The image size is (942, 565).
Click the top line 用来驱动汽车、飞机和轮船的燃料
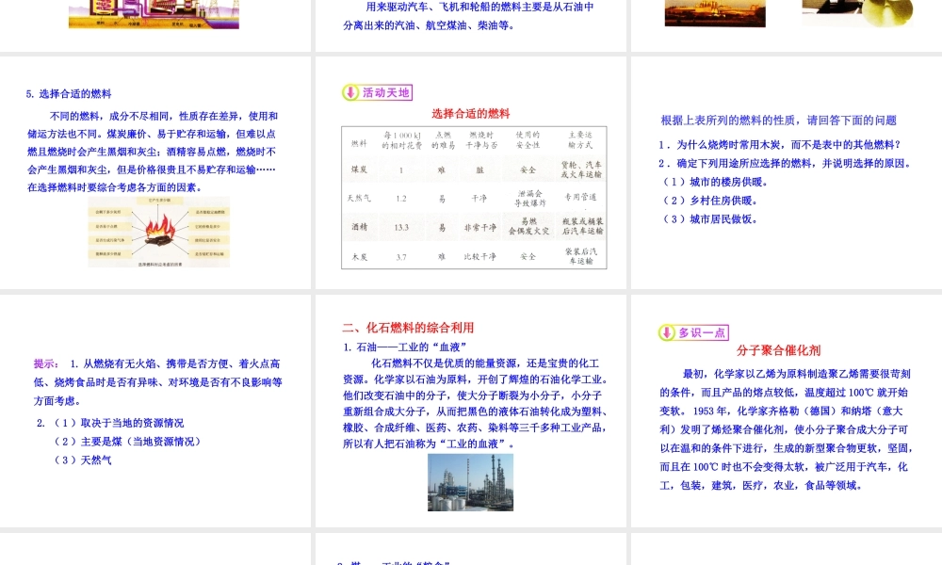pyautogui.click(x=480, y=8)
